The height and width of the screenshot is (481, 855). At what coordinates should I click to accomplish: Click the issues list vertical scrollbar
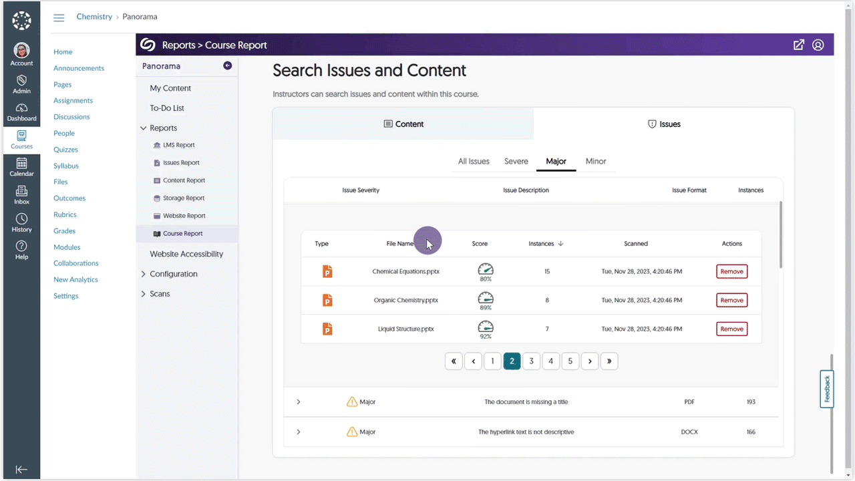pos(780,234)
